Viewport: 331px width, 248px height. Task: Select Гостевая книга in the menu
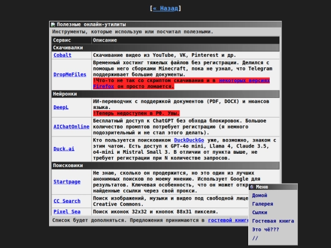(x=273, y=221)
